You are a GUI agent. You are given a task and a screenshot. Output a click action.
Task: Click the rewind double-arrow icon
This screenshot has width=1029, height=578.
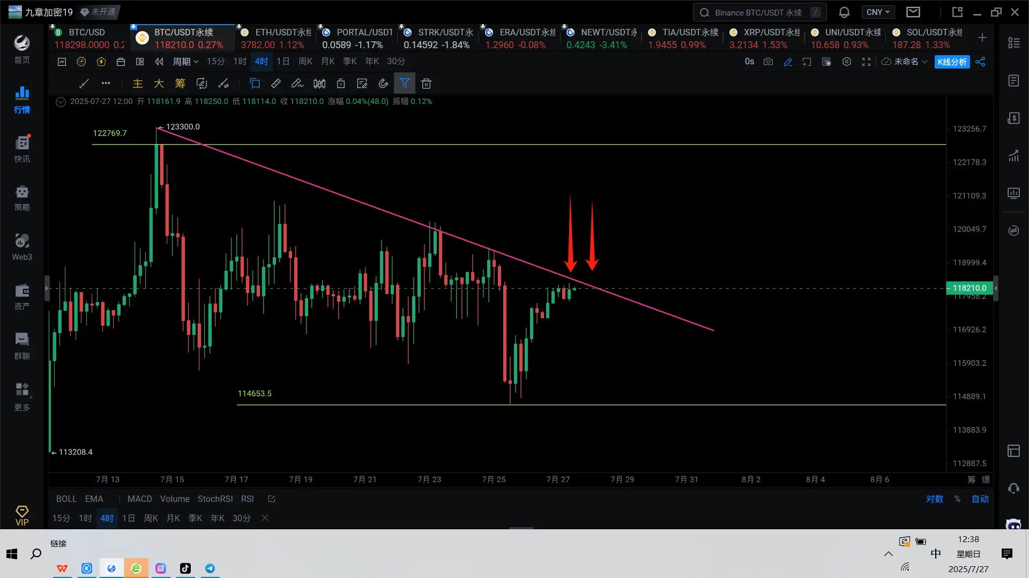click(159, 62)
